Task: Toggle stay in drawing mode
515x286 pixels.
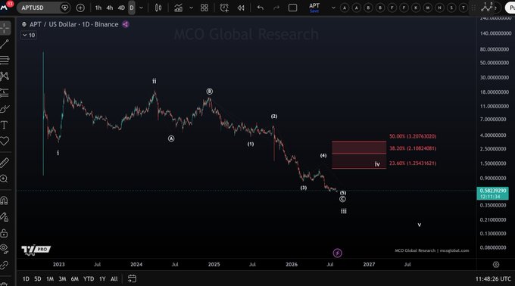Action: point(5,217)
